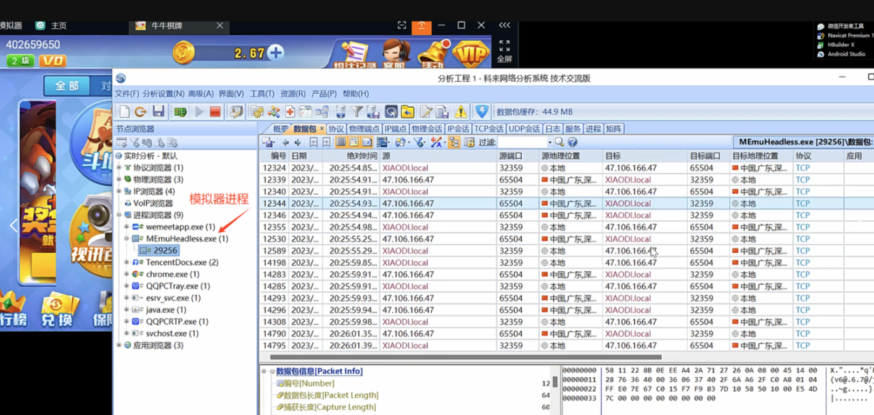Click the export packets icon in packet toolbar
Screen dimensions: 874x415
[x=268, y=142]
